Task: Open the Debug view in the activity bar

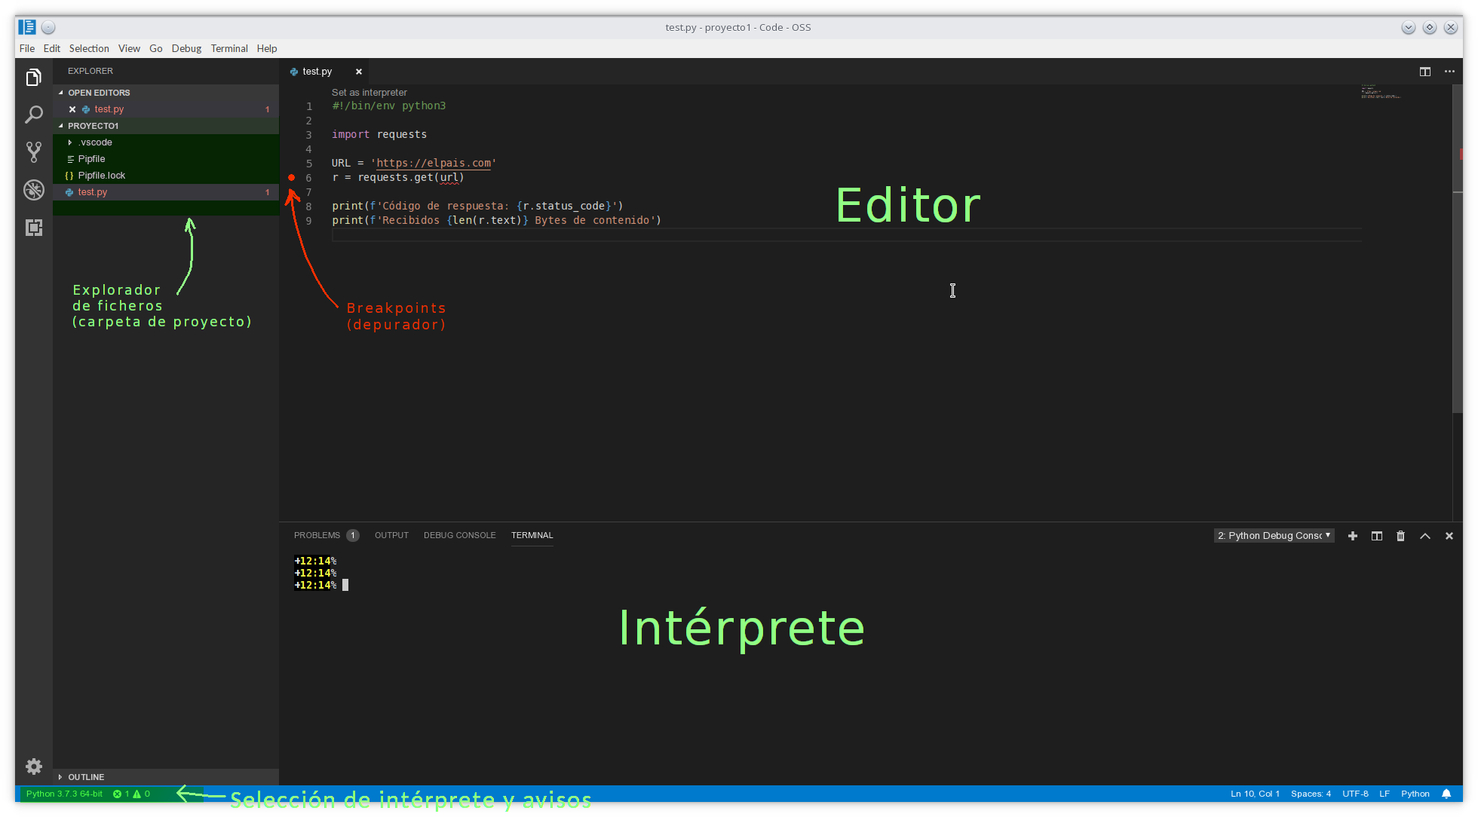Action: [x=33, y=190]
